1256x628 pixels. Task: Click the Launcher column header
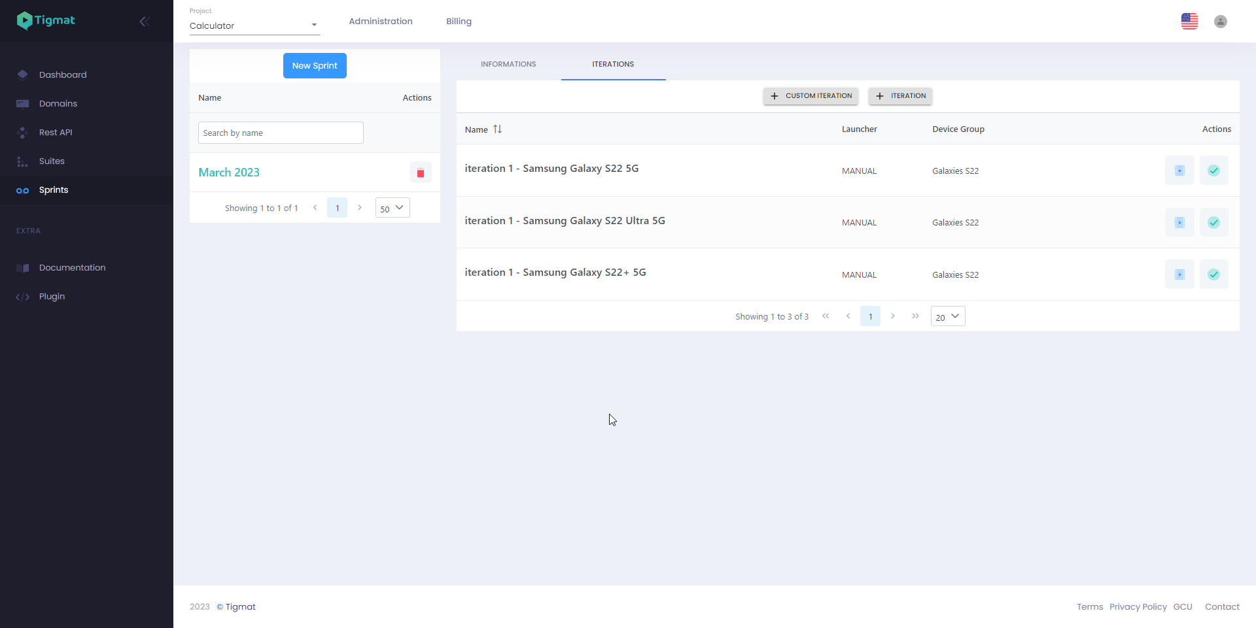coord(860,129)
